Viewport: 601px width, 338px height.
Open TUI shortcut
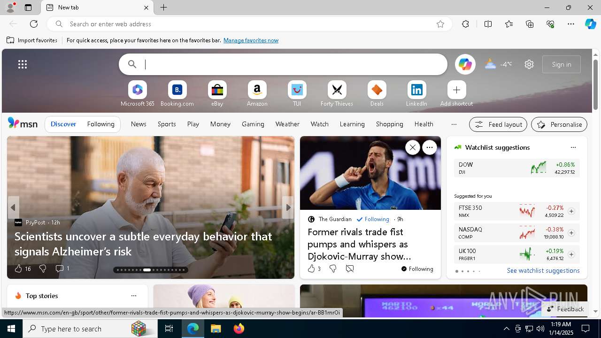(x=297, y=94)
